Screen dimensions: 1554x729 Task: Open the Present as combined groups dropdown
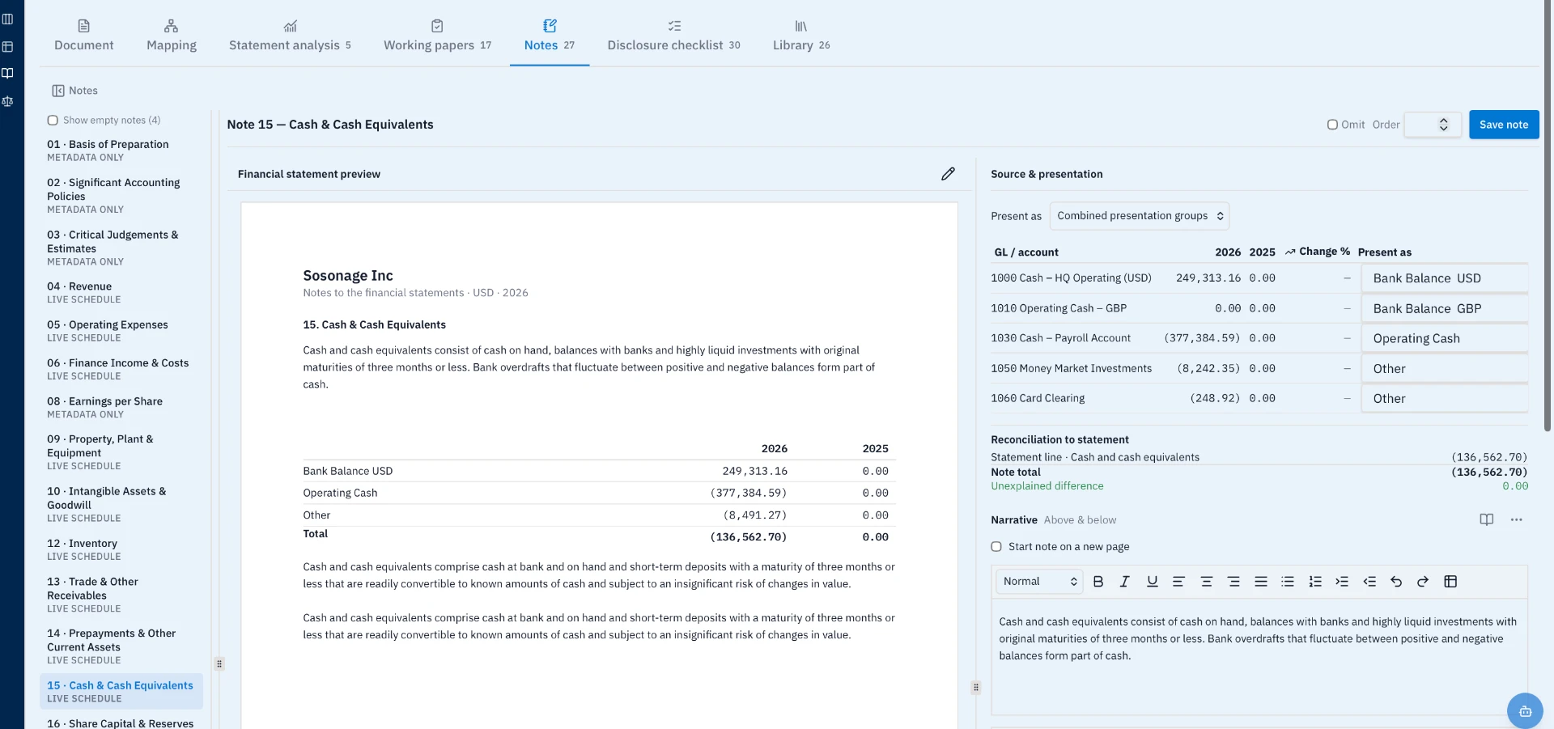[1140, 216]
